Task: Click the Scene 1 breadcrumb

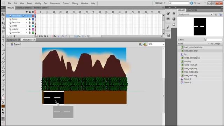Action: pyautogui.click(x=16, y=44)
